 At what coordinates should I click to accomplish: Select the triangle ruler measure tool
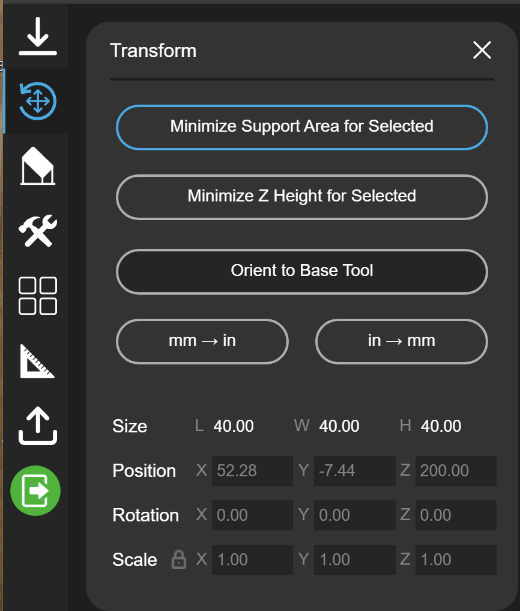[37, 361]
